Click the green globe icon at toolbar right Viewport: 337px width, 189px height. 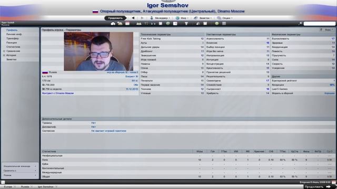tap(216, 24)
